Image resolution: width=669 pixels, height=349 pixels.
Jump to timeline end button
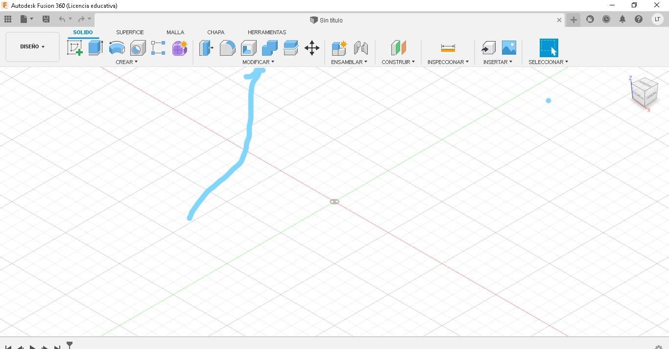tap(57, 347)
